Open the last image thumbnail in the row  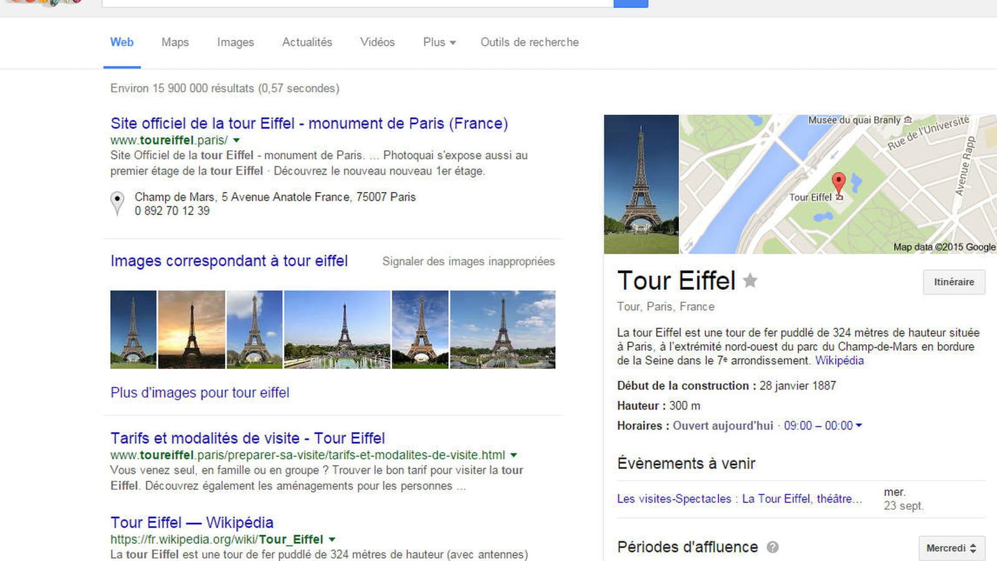pyautogui.click(x=502, y=329)
